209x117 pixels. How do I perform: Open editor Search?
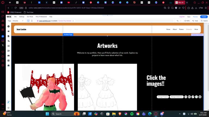click(204, 21)
